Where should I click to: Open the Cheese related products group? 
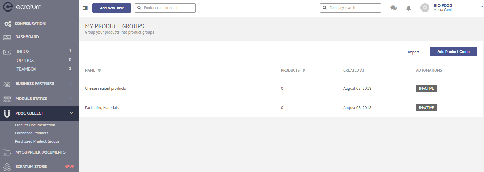pyautogui.click(x=105, y=88)
